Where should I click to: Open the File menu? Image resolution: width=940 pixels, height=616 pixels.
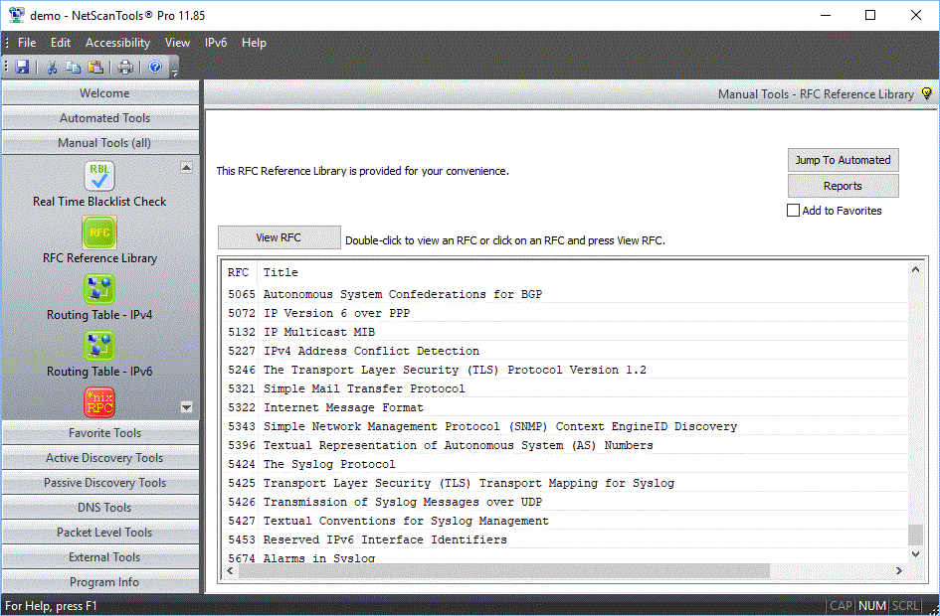pos(27,43)
